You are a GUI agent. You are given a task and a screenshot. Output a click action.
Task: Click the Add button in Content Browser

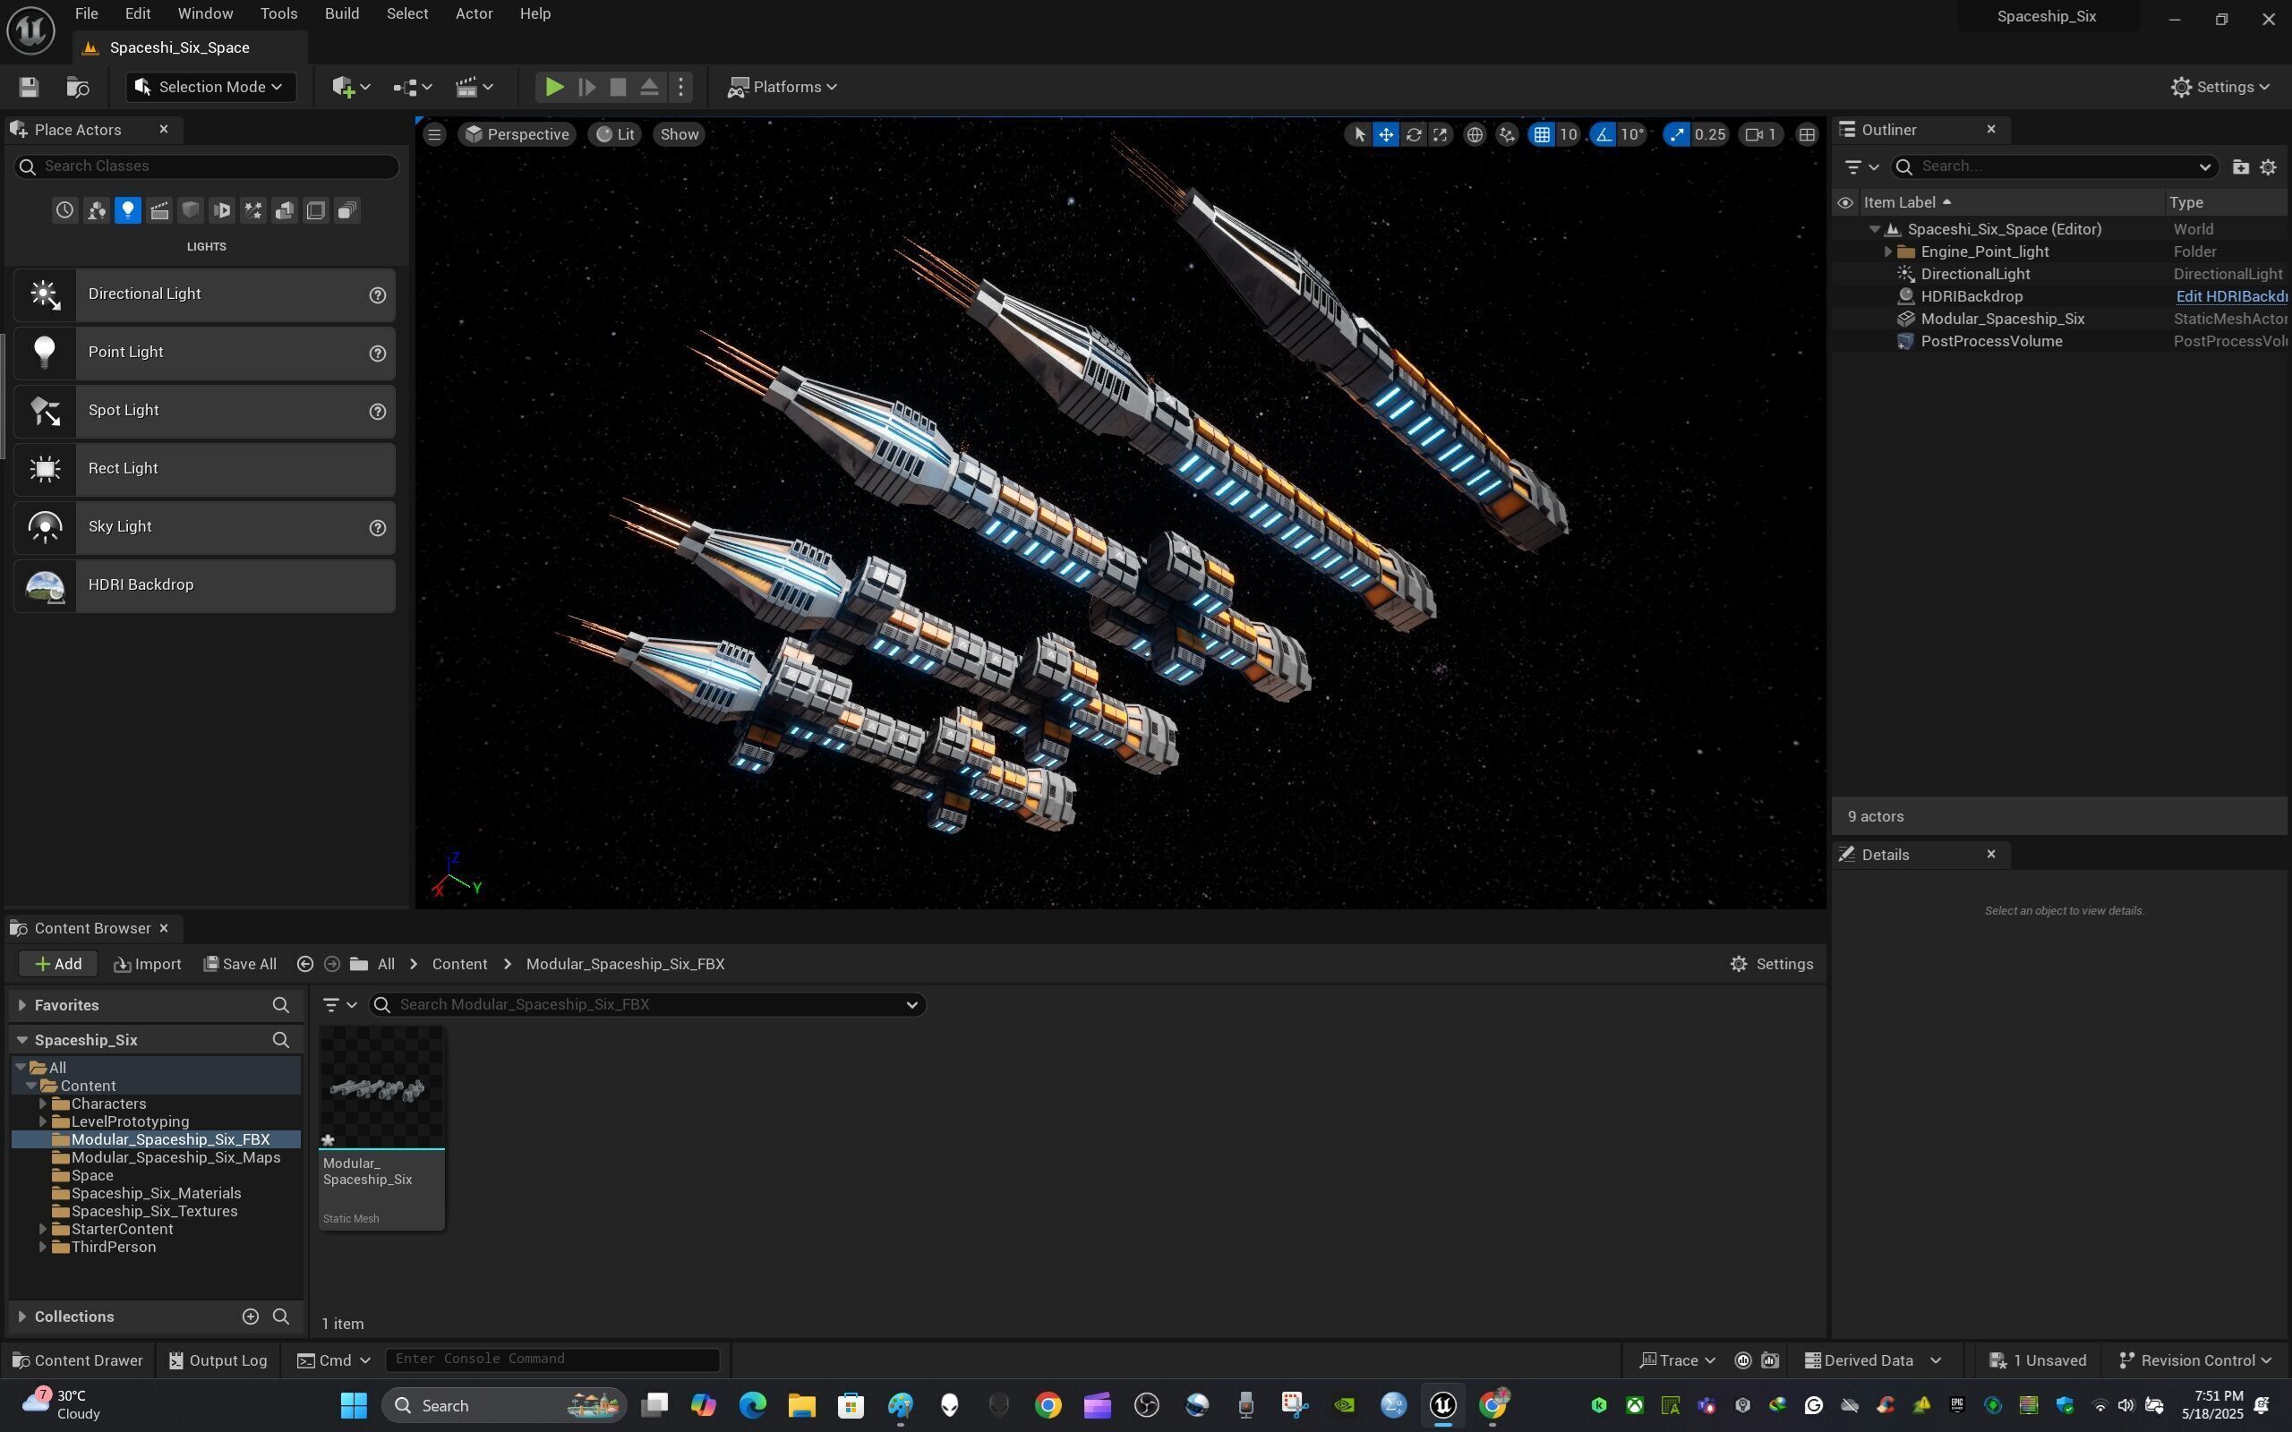click(58, 964)
